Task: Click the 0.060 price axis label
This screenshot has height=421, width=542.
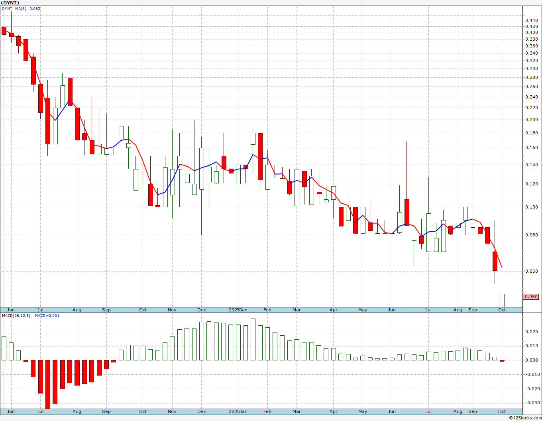Action: 531,271
